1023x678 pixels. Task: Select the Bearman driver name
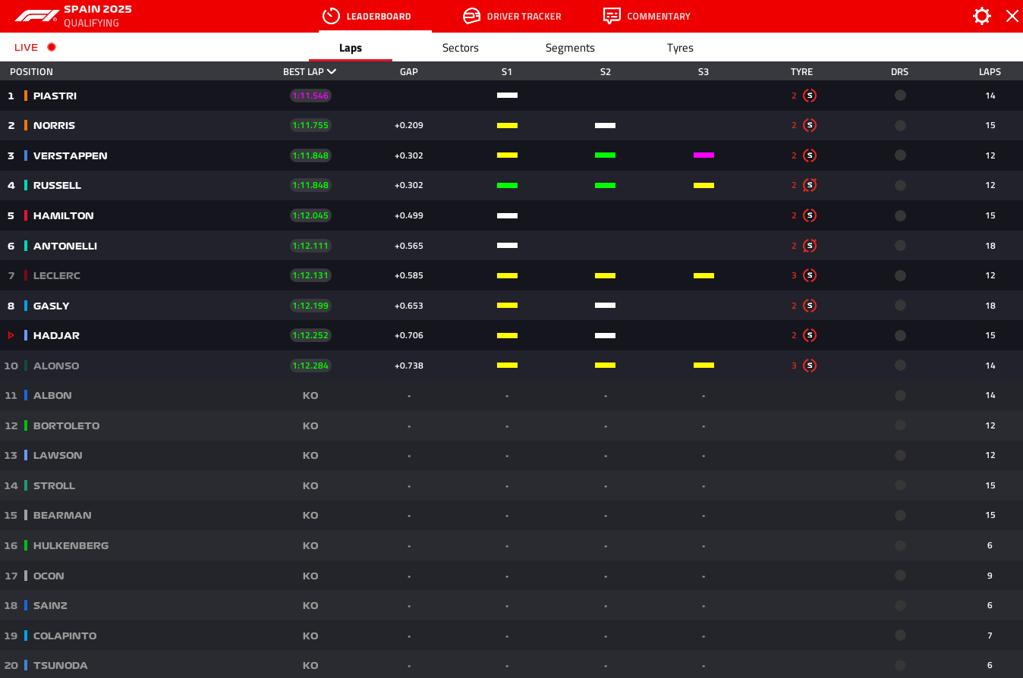pyautogui.click(x=62, y=515)
